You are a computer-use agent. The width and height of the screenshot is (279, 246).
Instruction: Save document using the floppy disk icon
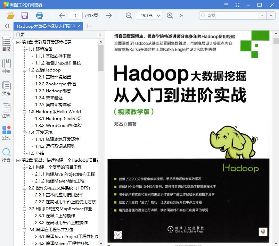click(25, 16)
